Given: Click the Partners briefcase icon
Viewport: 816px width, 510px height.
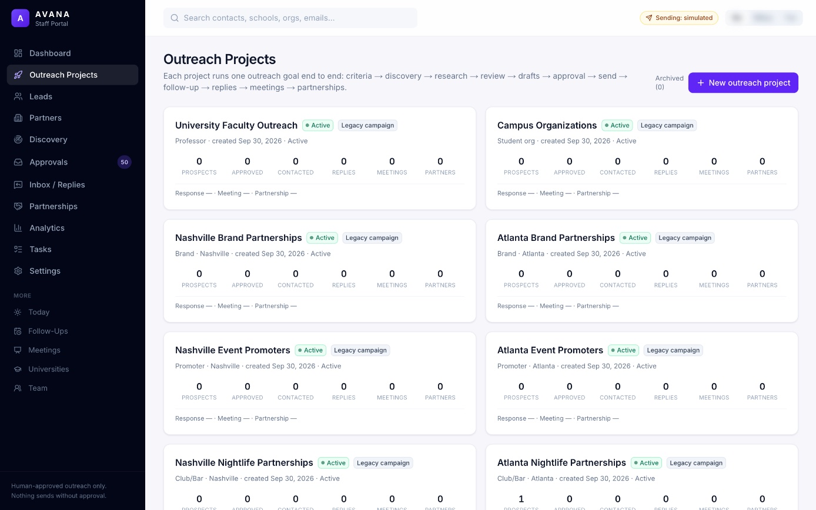Looking at the screenshot, I should [18, 118].
